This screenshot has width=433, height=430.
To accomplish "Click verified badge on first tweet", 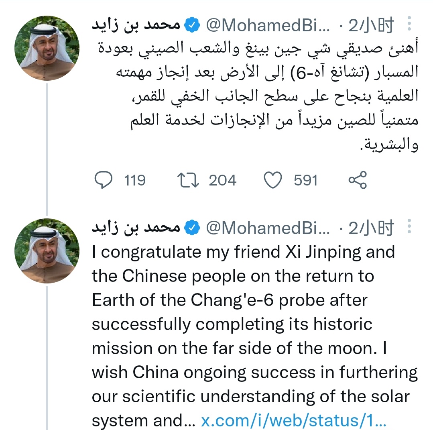I will (192, 25).
